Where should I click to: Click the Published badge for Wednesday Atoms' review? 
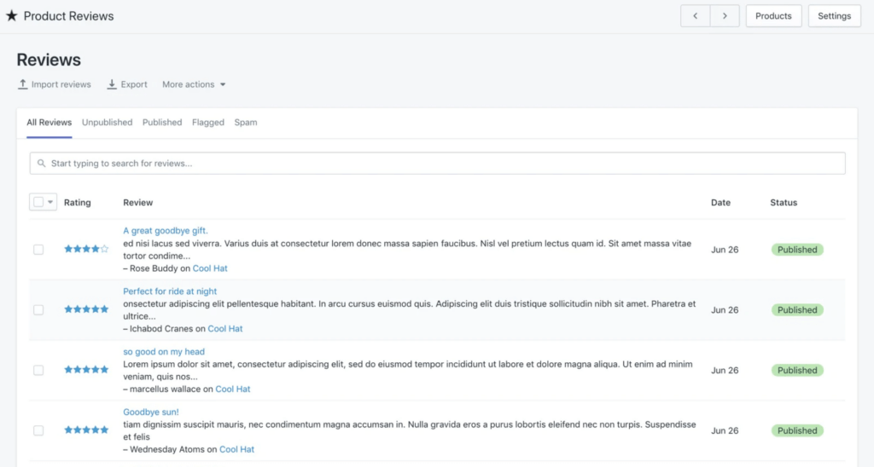(x=797, y=430)
